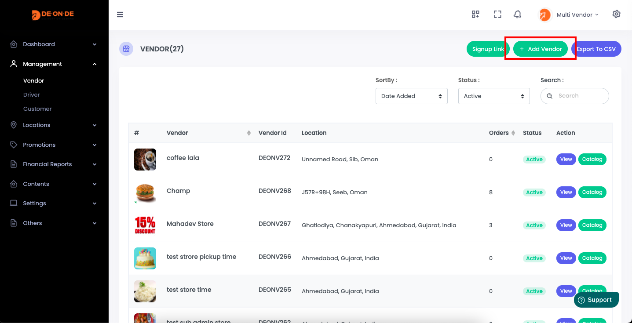Expand the Settings menu chevron
Image resolution: width=632 pixels, height=323 pixels.
pyautogui.click(x=95, y=203)
